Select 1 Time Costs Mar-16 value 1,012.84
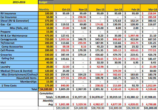 (149, 85)
